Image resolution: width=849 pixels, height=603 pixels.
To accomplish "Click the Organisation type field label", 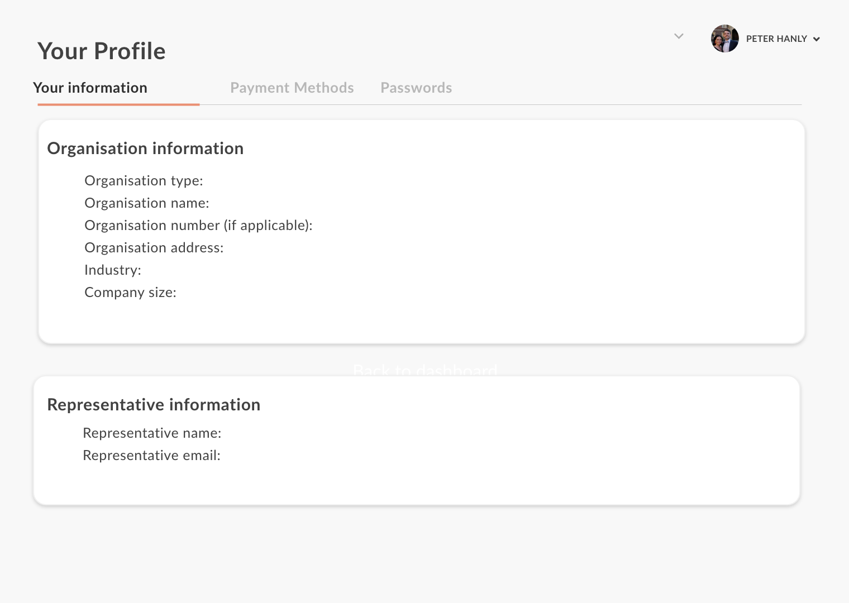I will pyautogui.click(x=144, y=181).
